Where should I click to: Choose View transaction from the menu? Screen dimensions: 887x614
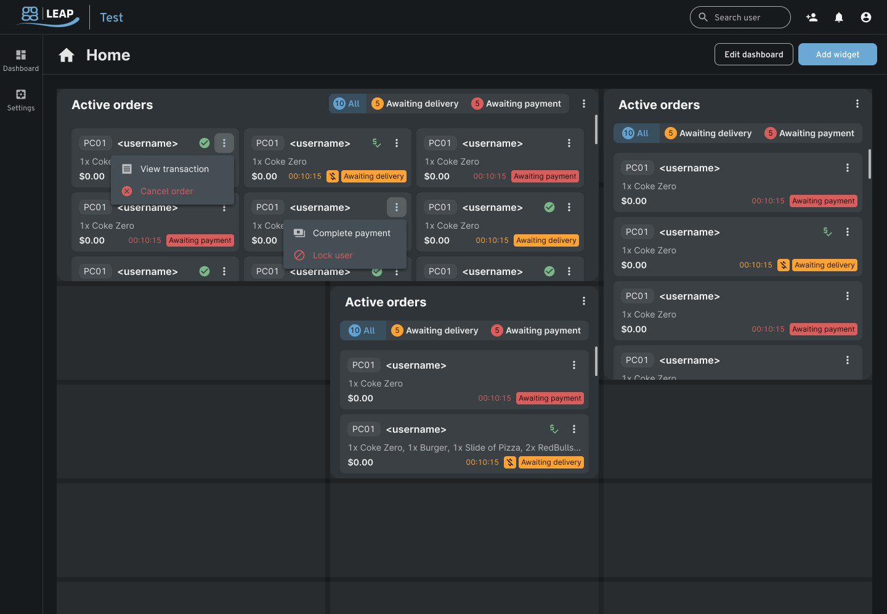pyautogui.click(x=174, y=169)
